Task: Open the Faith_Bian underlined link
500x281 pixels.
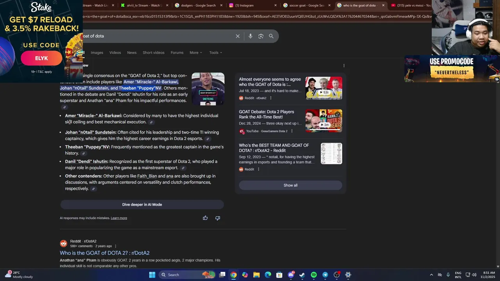Action: (x=147, y=176)
